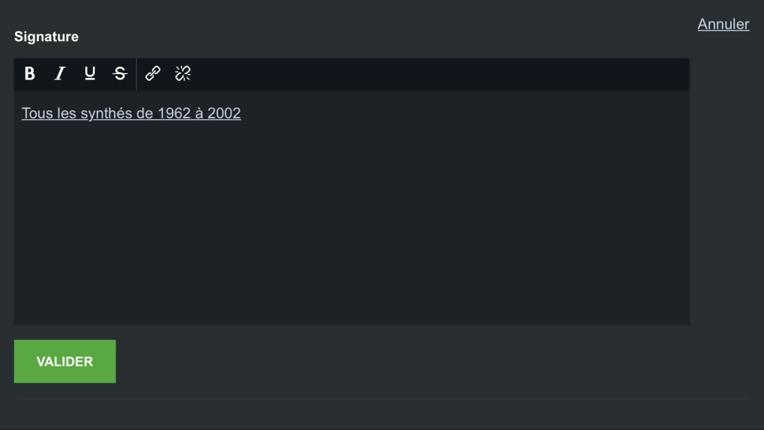This screenshot has height=430, width=764.
Task: Toggle bold formatting in the signature editor
Action: coord(30,73)
